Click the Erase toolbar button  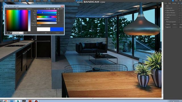pyautogui.click(x=30, y=1)
